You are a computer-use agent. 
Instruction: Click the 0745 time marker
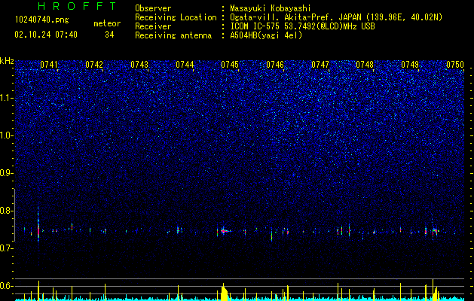click(x=230, y=65)
